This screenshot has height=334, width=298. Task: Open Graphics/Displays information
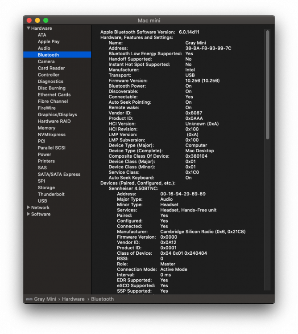[x=58, y=114]
